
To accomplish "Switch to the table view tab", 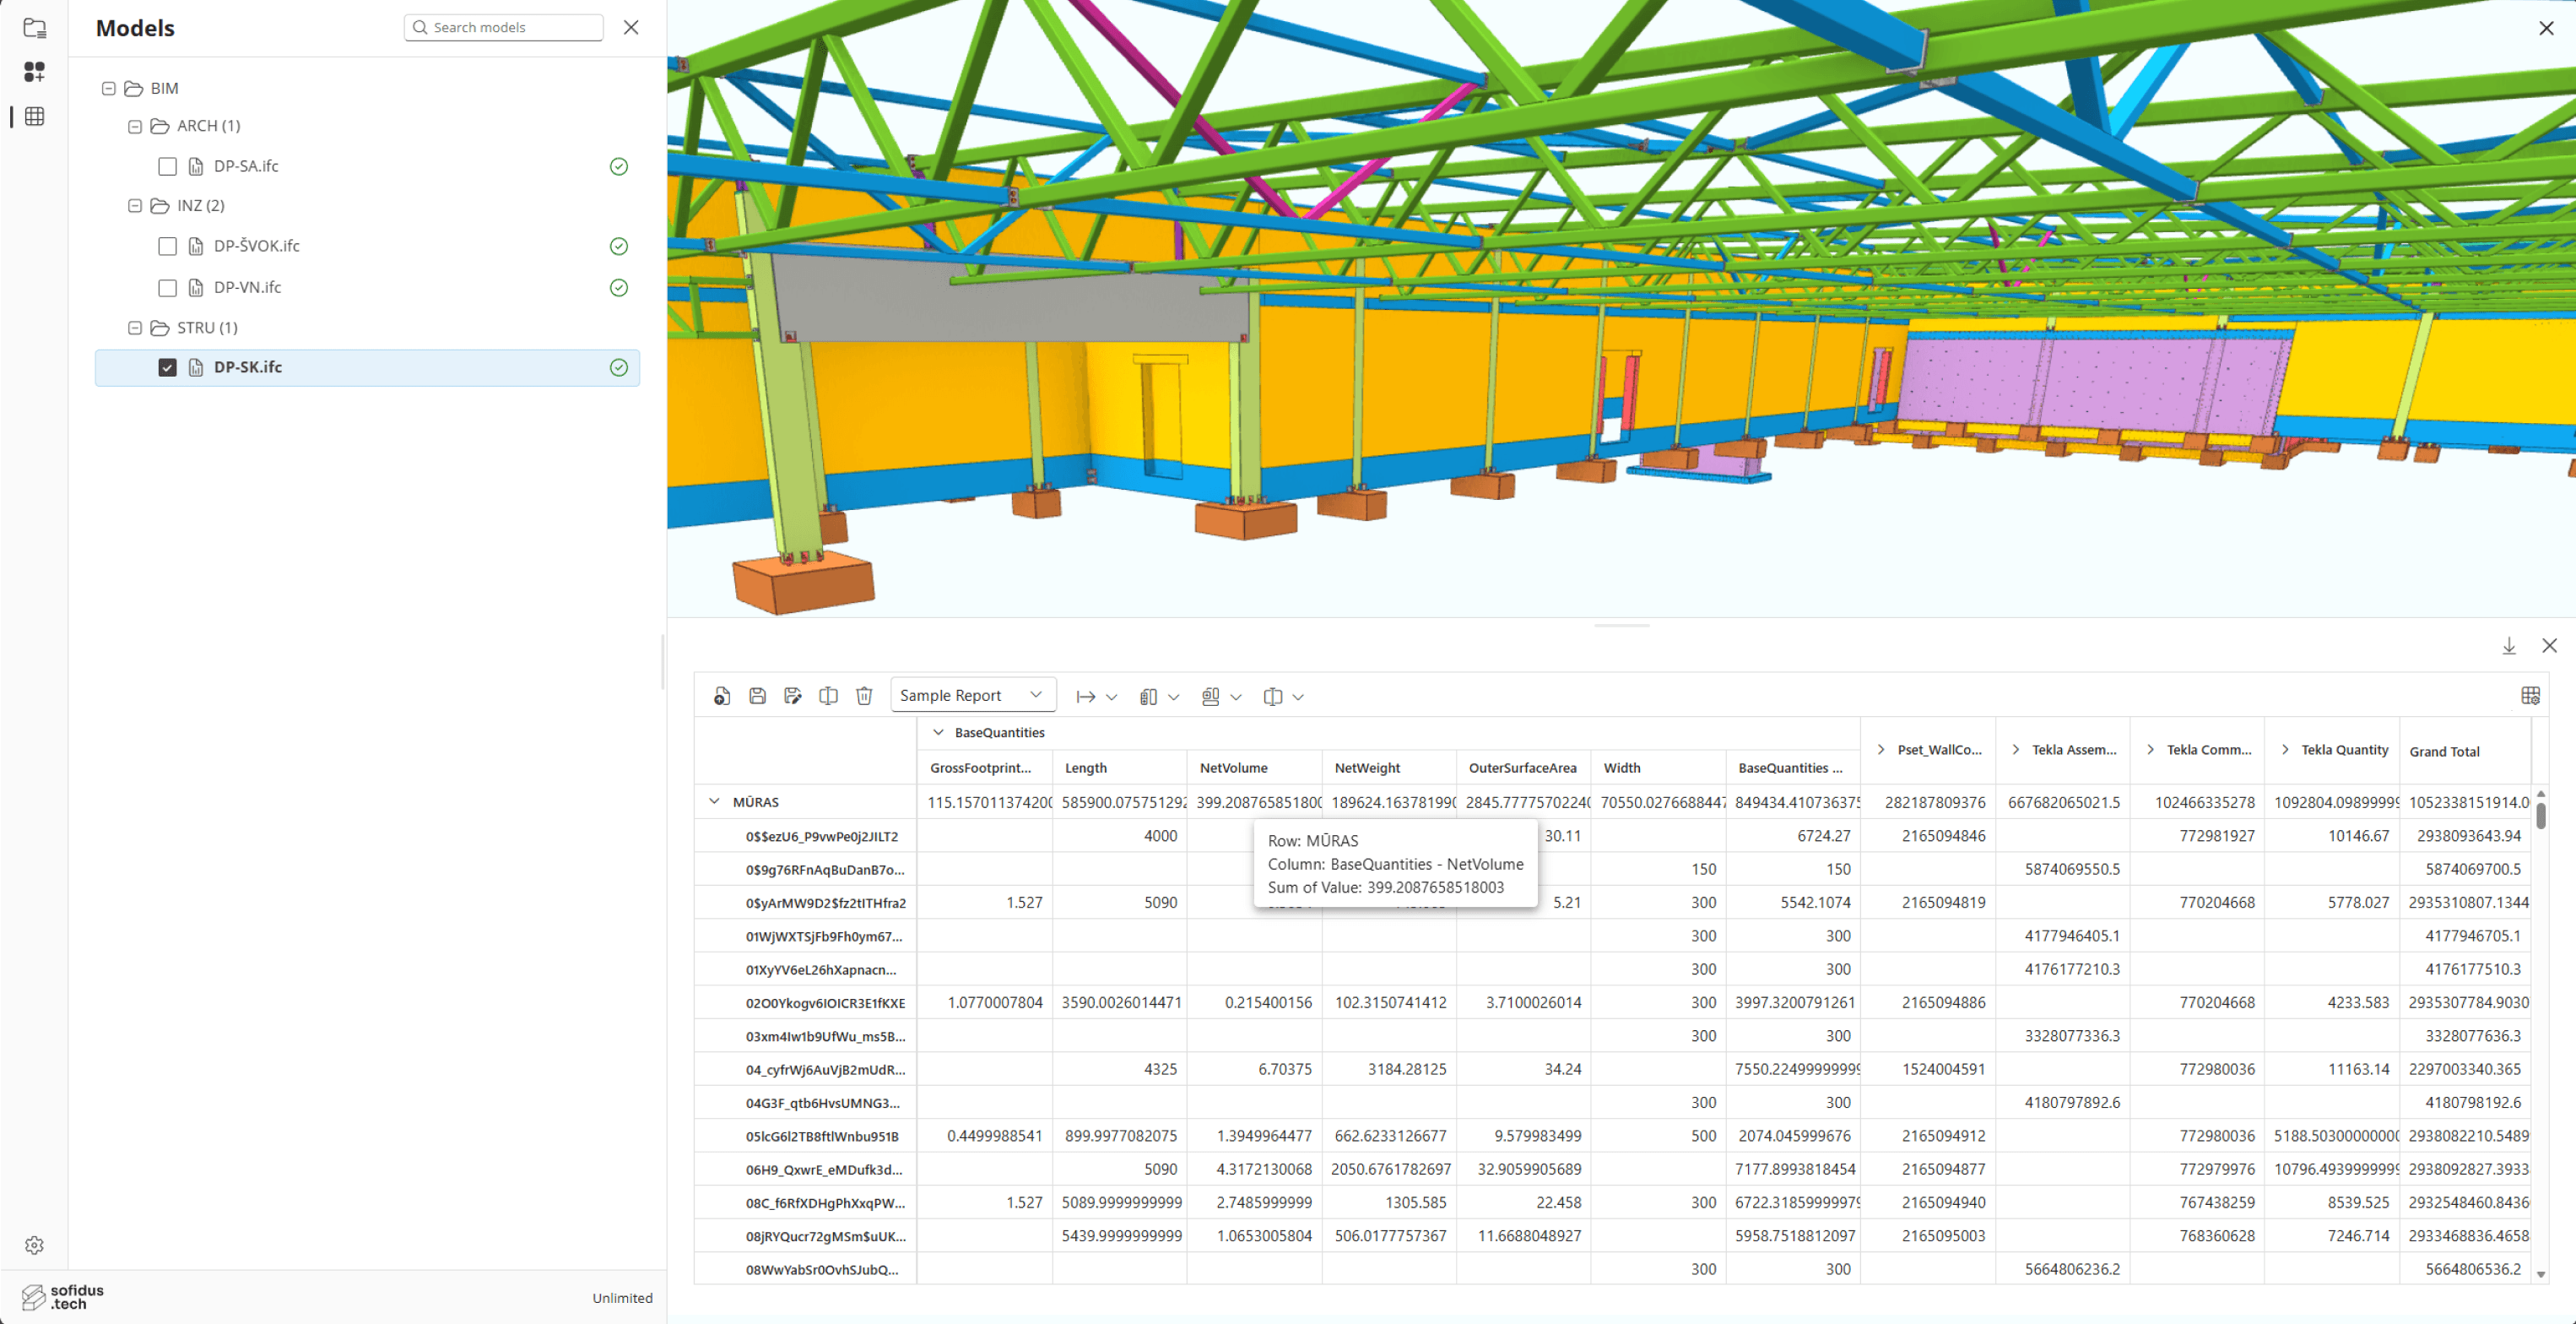I will point(34,116).
